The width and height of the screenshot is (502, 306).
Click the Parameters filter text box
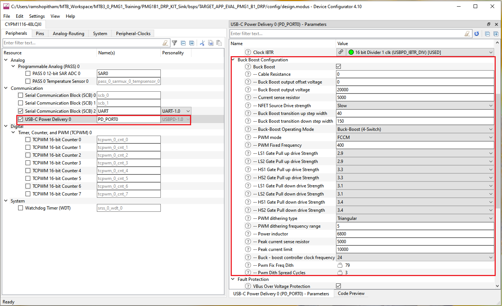(x=347, y=34)
